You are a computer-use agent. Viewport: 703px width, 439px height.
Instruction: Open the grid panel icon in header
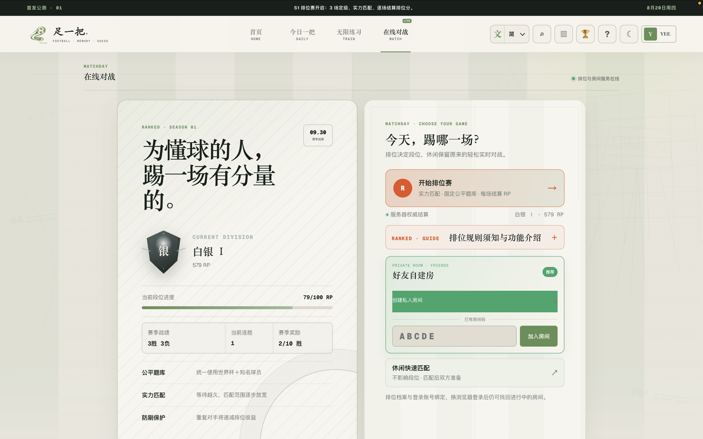point(563,34)
